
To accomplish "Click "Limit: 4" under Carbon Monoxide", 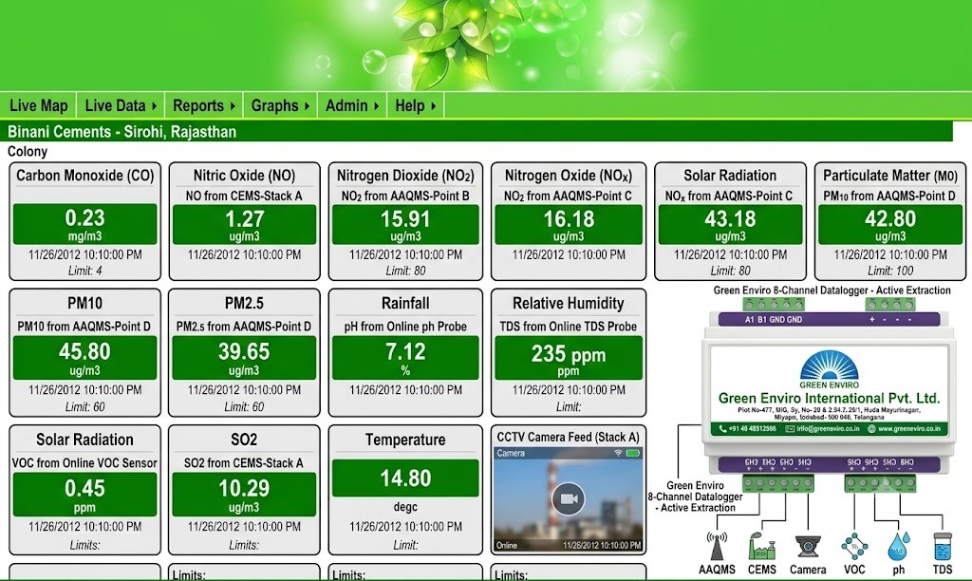I will pos(84,271).
